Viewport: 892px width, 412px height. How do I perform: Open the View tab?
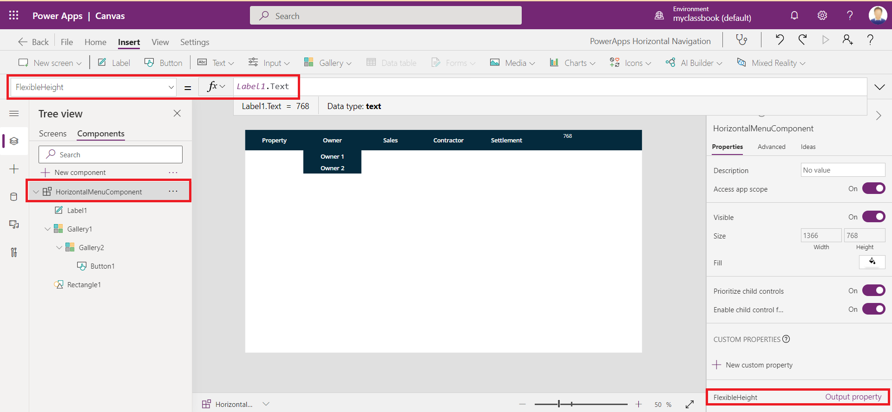click(x=160, y=42)
